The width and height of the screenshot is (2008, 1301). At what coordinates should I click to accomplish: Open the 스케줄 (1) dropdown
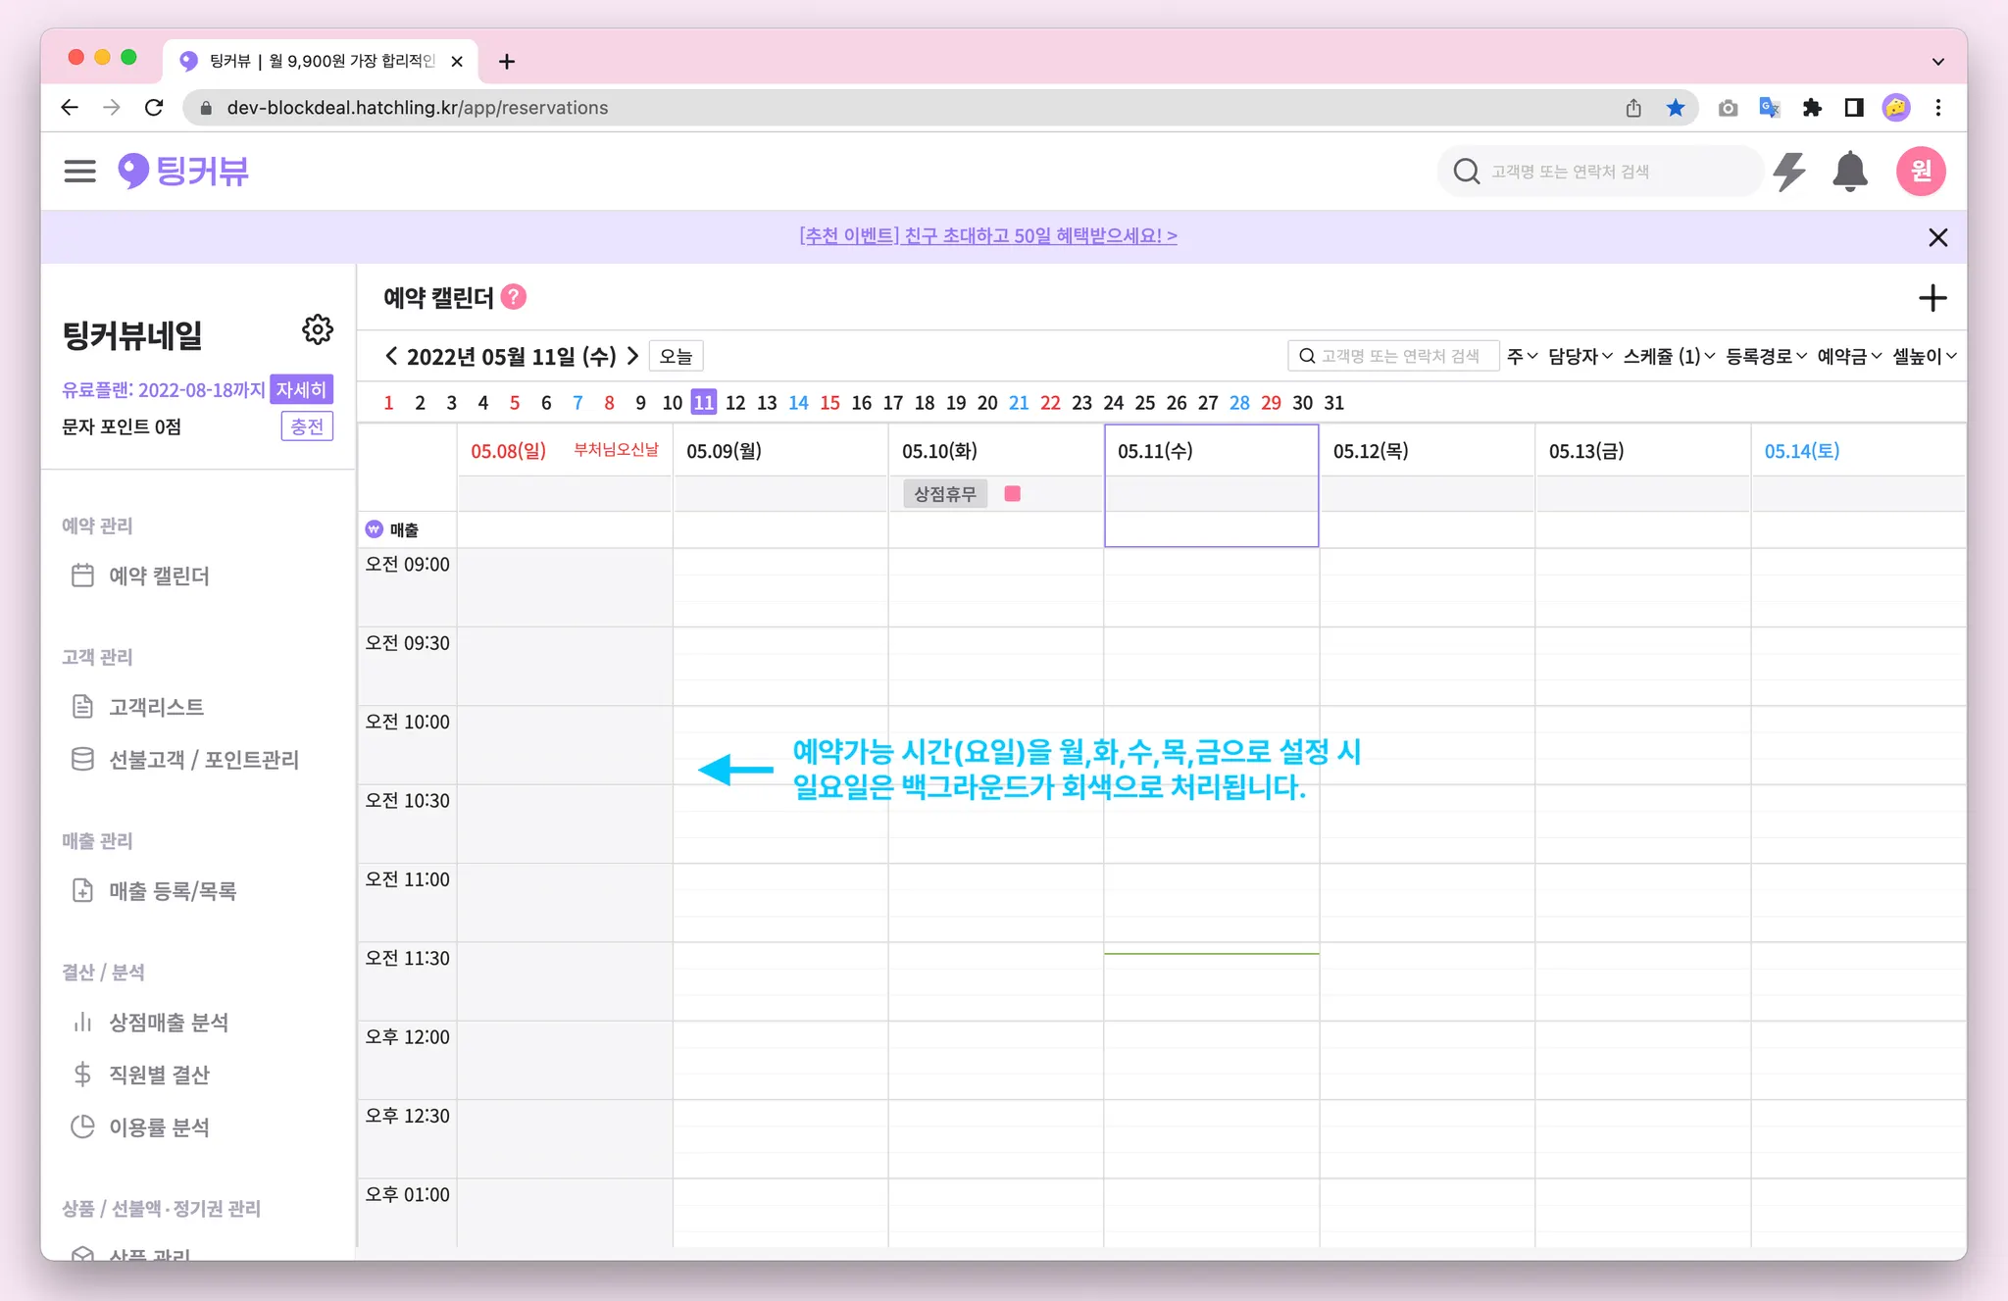pos(1668,356)
